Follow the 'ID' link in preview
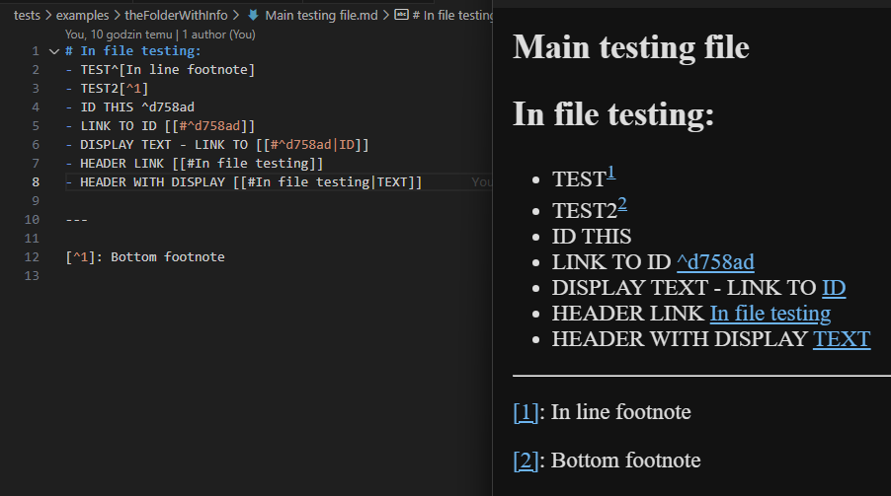The image size is (891, 496). [x=834, y=288]
